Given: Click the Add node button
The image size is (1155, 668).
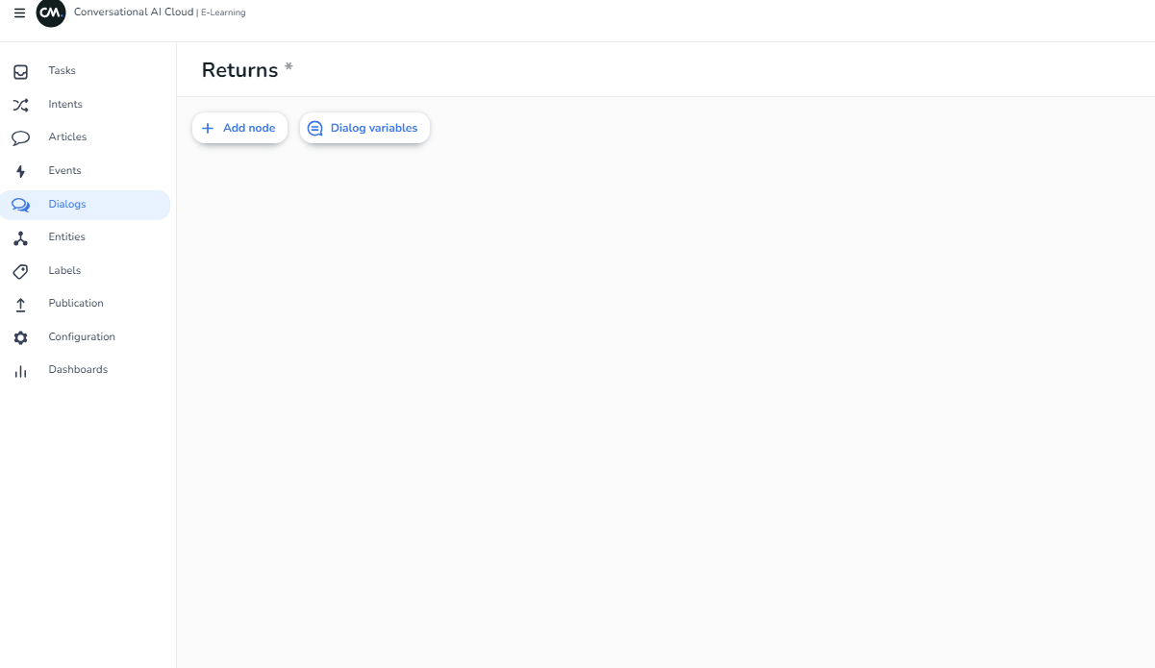Looking at the screenshot, I should 239,127.
